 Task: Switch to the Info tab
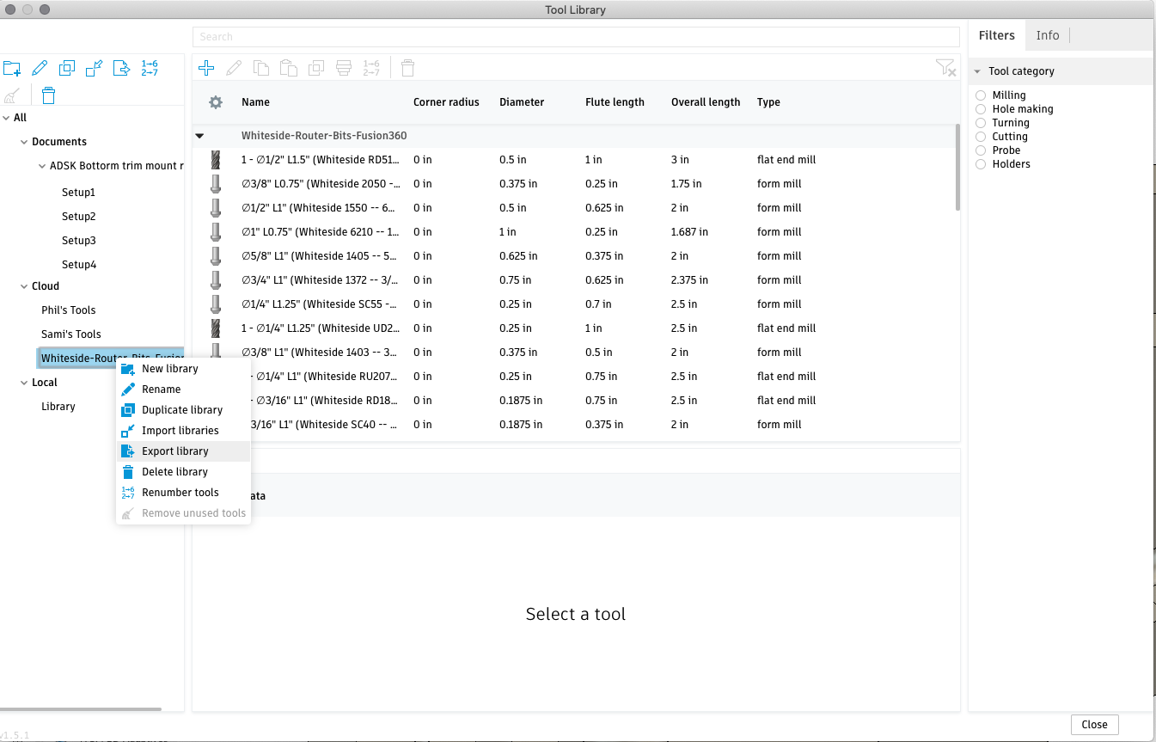tap(1047, 35)
